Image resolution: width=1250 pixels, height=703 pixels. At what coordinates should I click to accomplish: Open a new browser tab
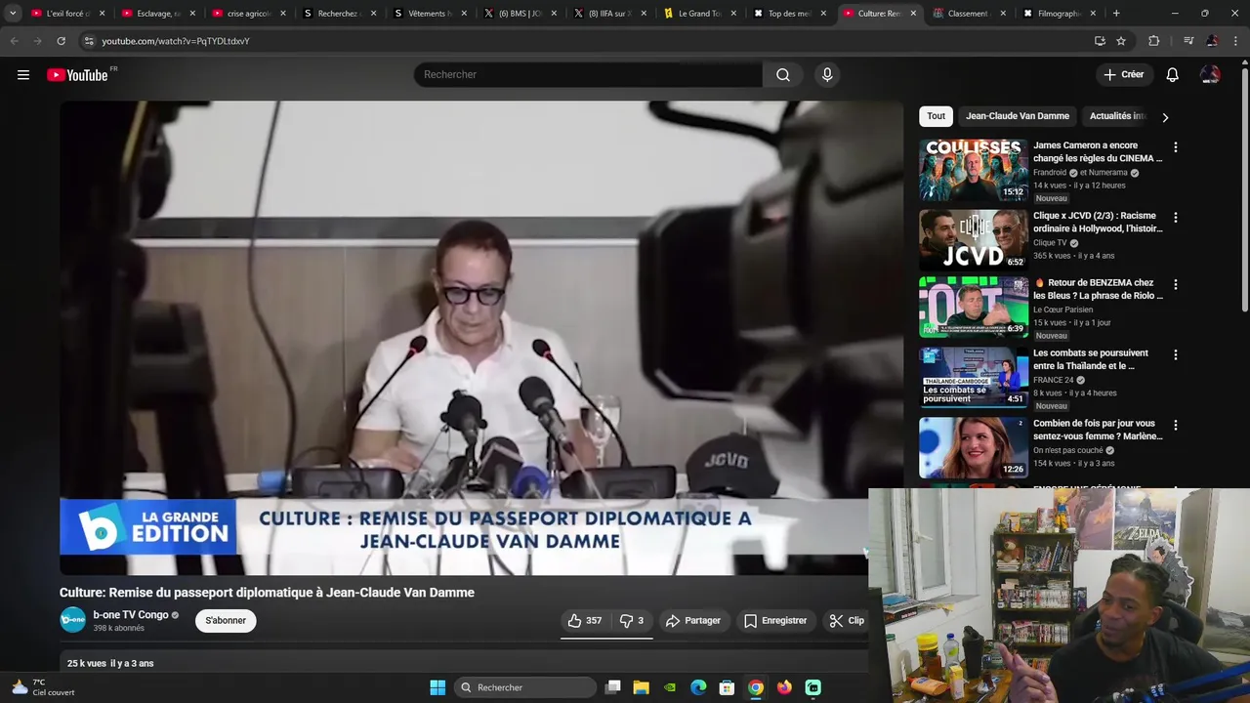click(1116, 14)
